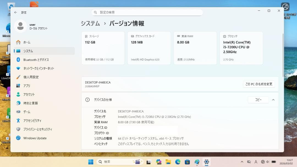Open Task View on taskbar
Image resolution: width=297 pixels, height=167 pixels.
point(149,162)
